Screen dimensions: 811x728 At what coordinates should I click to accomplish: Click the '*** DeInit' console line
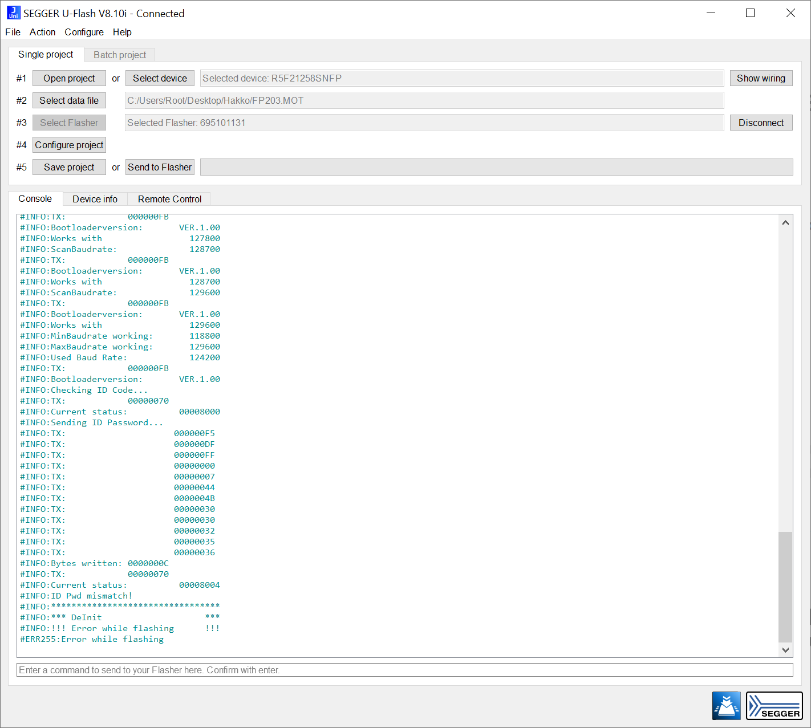(120, 617)
